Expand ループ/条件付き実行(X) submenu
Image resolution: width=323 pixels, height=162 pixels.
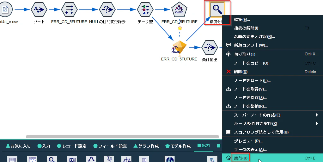272,124
